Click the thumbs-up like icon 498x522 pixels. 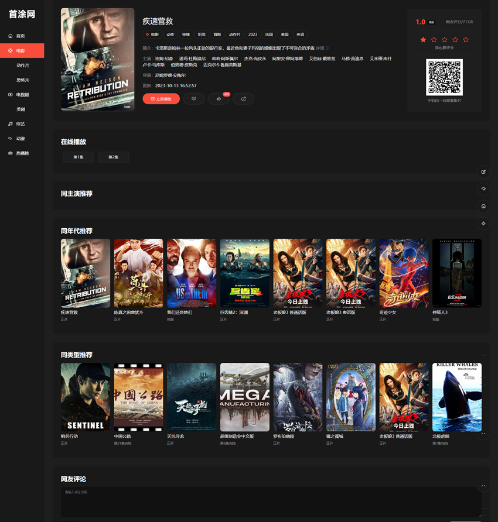click(x=219, y=99)
